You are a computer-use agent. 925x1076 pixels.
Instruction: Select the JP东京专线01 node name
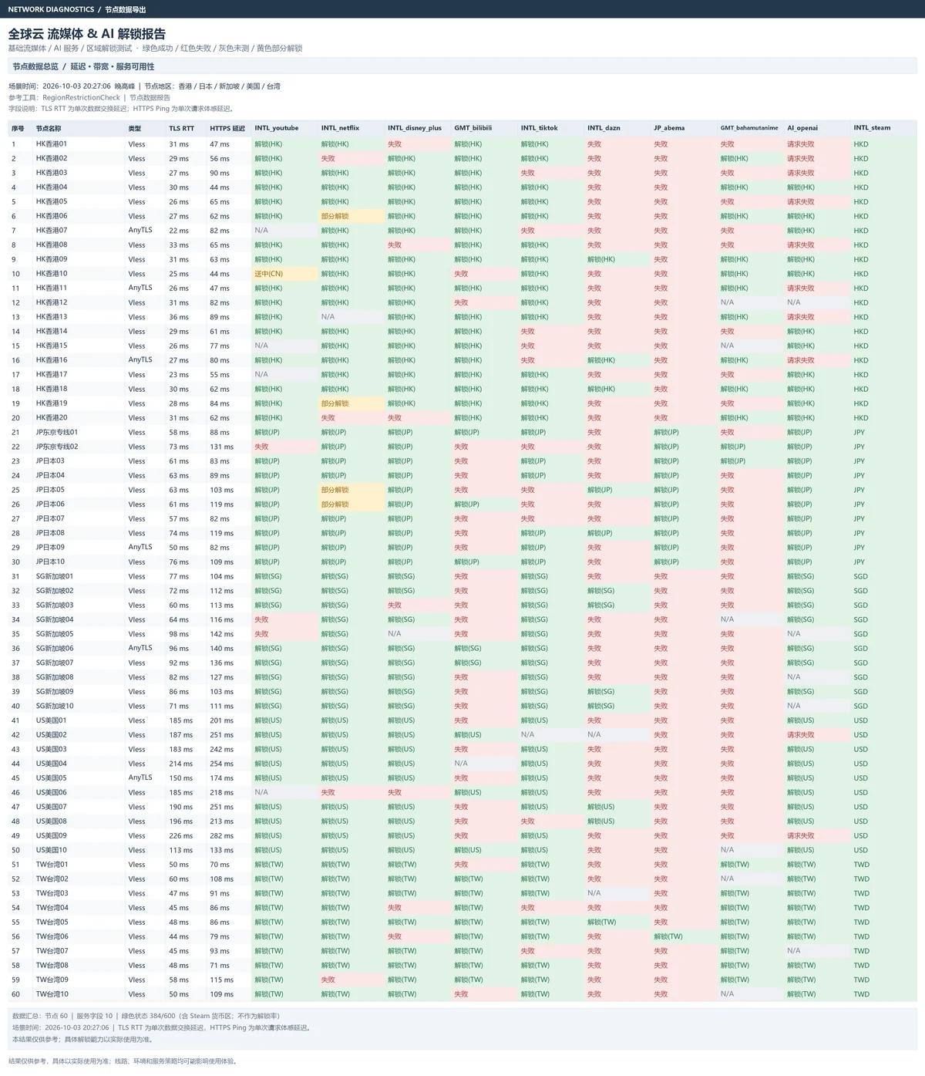tap(57, 433)
